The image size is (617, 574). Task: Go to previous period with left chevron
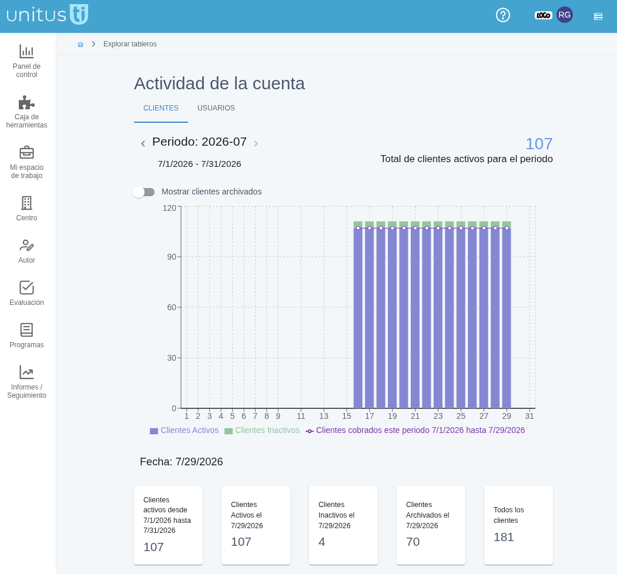pos(143,143)
